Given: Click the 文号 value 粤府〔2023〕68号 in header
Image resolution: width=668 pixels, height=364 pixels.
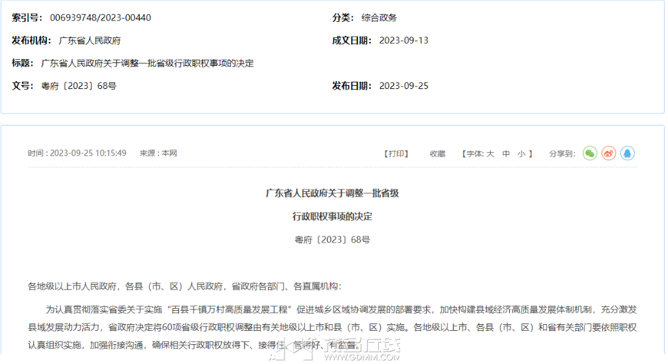Looking at the screenshot, I should [79, 86].
